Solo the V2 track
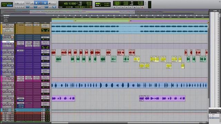This screenshot has height=124, width=221. click(9, 59)
